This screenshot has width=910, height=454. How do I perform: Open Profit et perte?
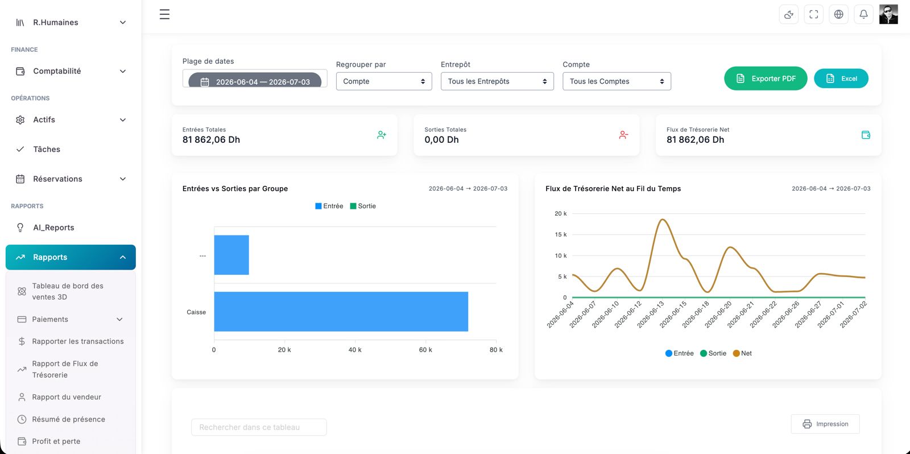[71, 441]
